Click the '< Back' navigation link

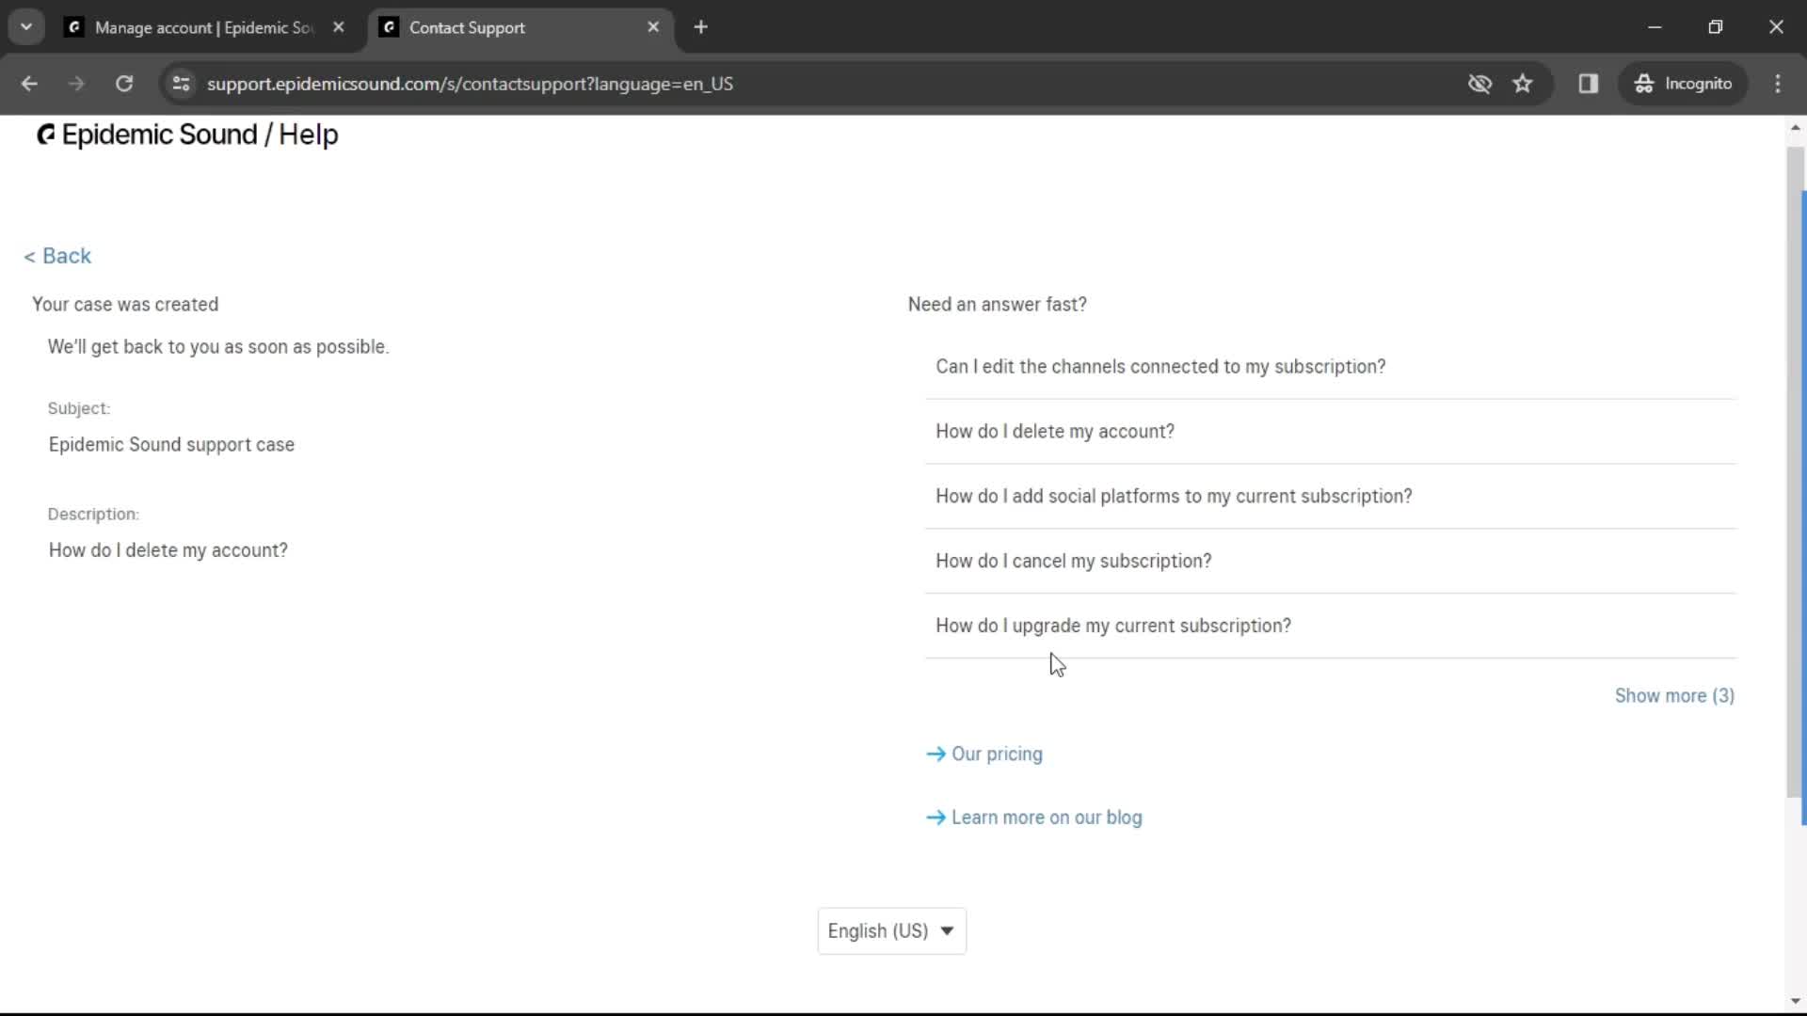(57, 256)
